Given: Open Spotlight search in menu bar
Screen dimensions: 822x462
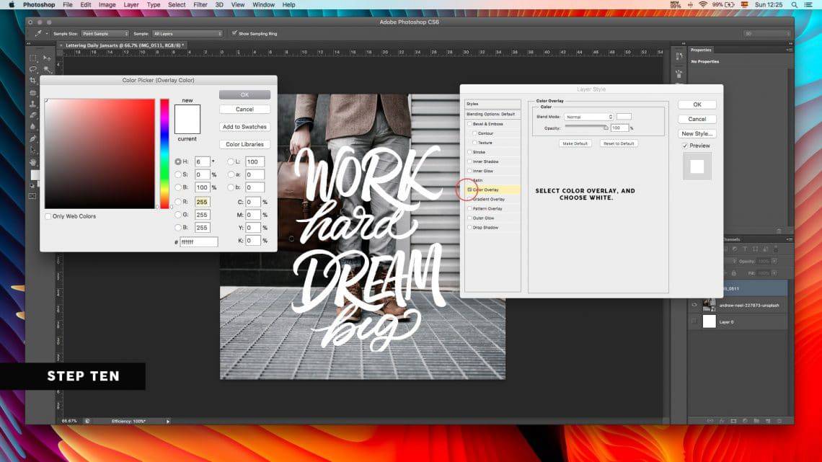Looking at the screenshot, I should [x=795, y=5].
